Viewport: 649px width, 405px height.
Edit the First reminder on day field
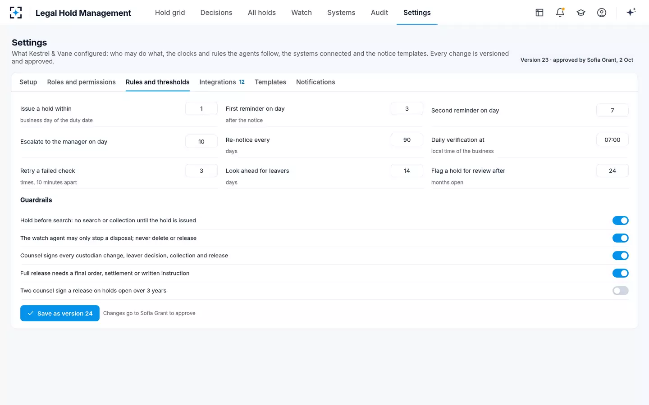point(407,108)
